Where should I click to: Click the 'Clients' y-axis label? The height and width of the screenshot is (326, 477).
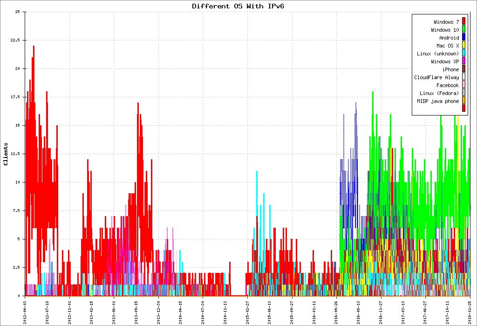pyautogui.click(x=6, y=154)
